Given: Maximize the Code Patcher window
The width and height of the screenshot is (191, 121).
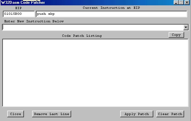Looking at the screenshot, I should coord(181,3).
